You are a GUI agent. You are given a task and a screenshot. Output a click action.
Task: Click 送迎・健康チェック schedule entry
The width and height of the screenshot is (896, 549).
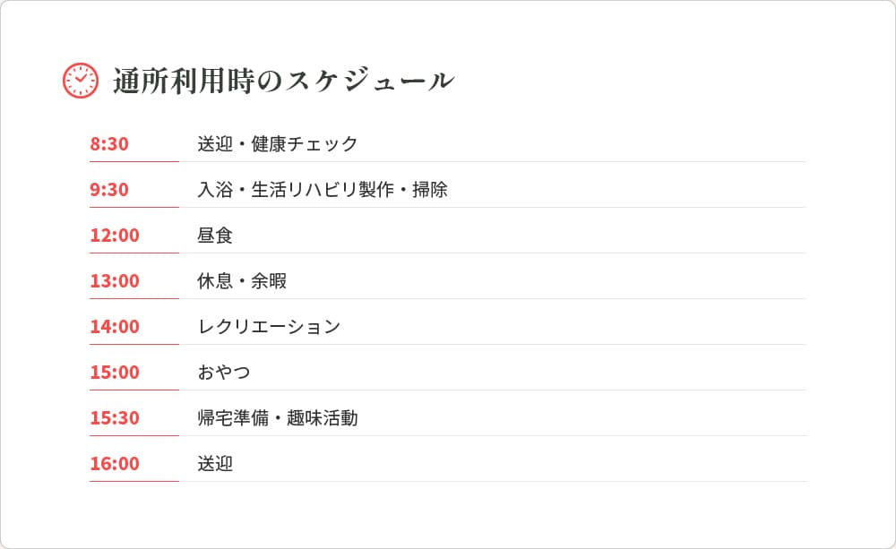278,144
